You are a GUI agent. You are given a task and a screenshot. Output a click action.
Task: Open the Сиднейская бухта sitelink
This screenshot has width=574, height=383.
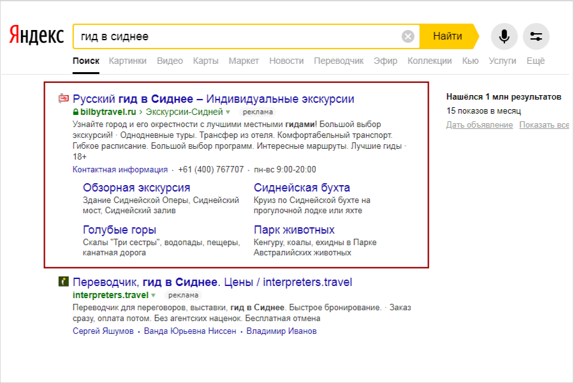coord(302,188)
